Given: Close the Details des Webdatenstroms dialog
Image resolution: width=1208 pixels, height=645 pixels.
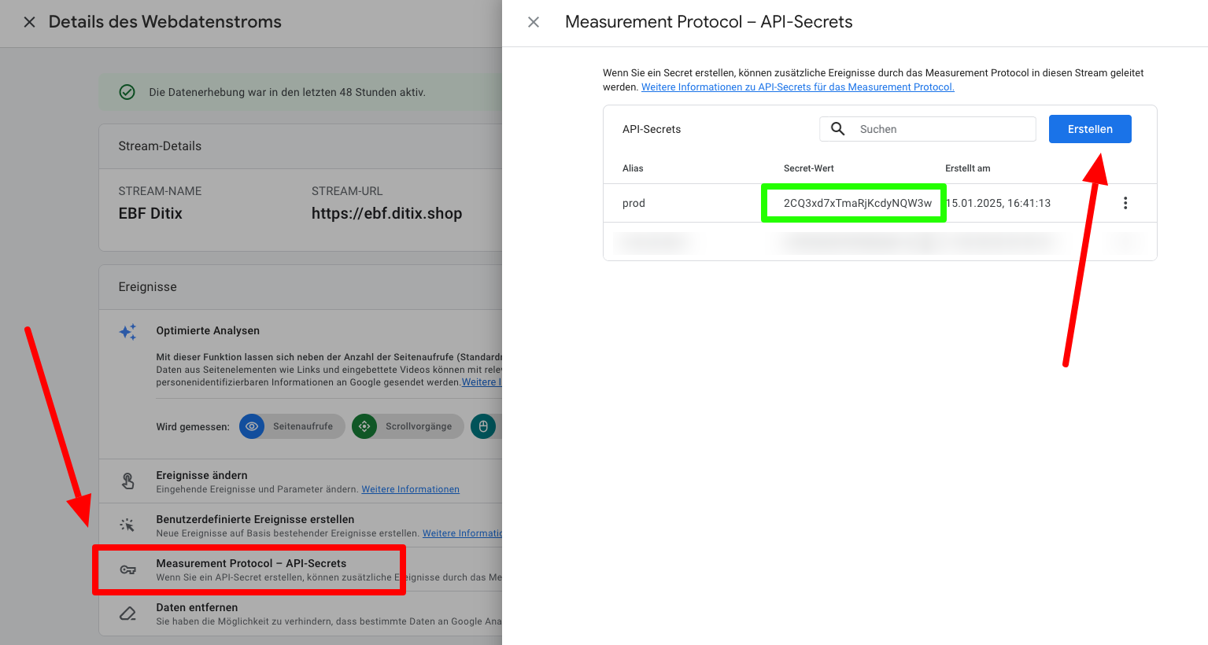Looking at the screenshot, I should [29, 22].
